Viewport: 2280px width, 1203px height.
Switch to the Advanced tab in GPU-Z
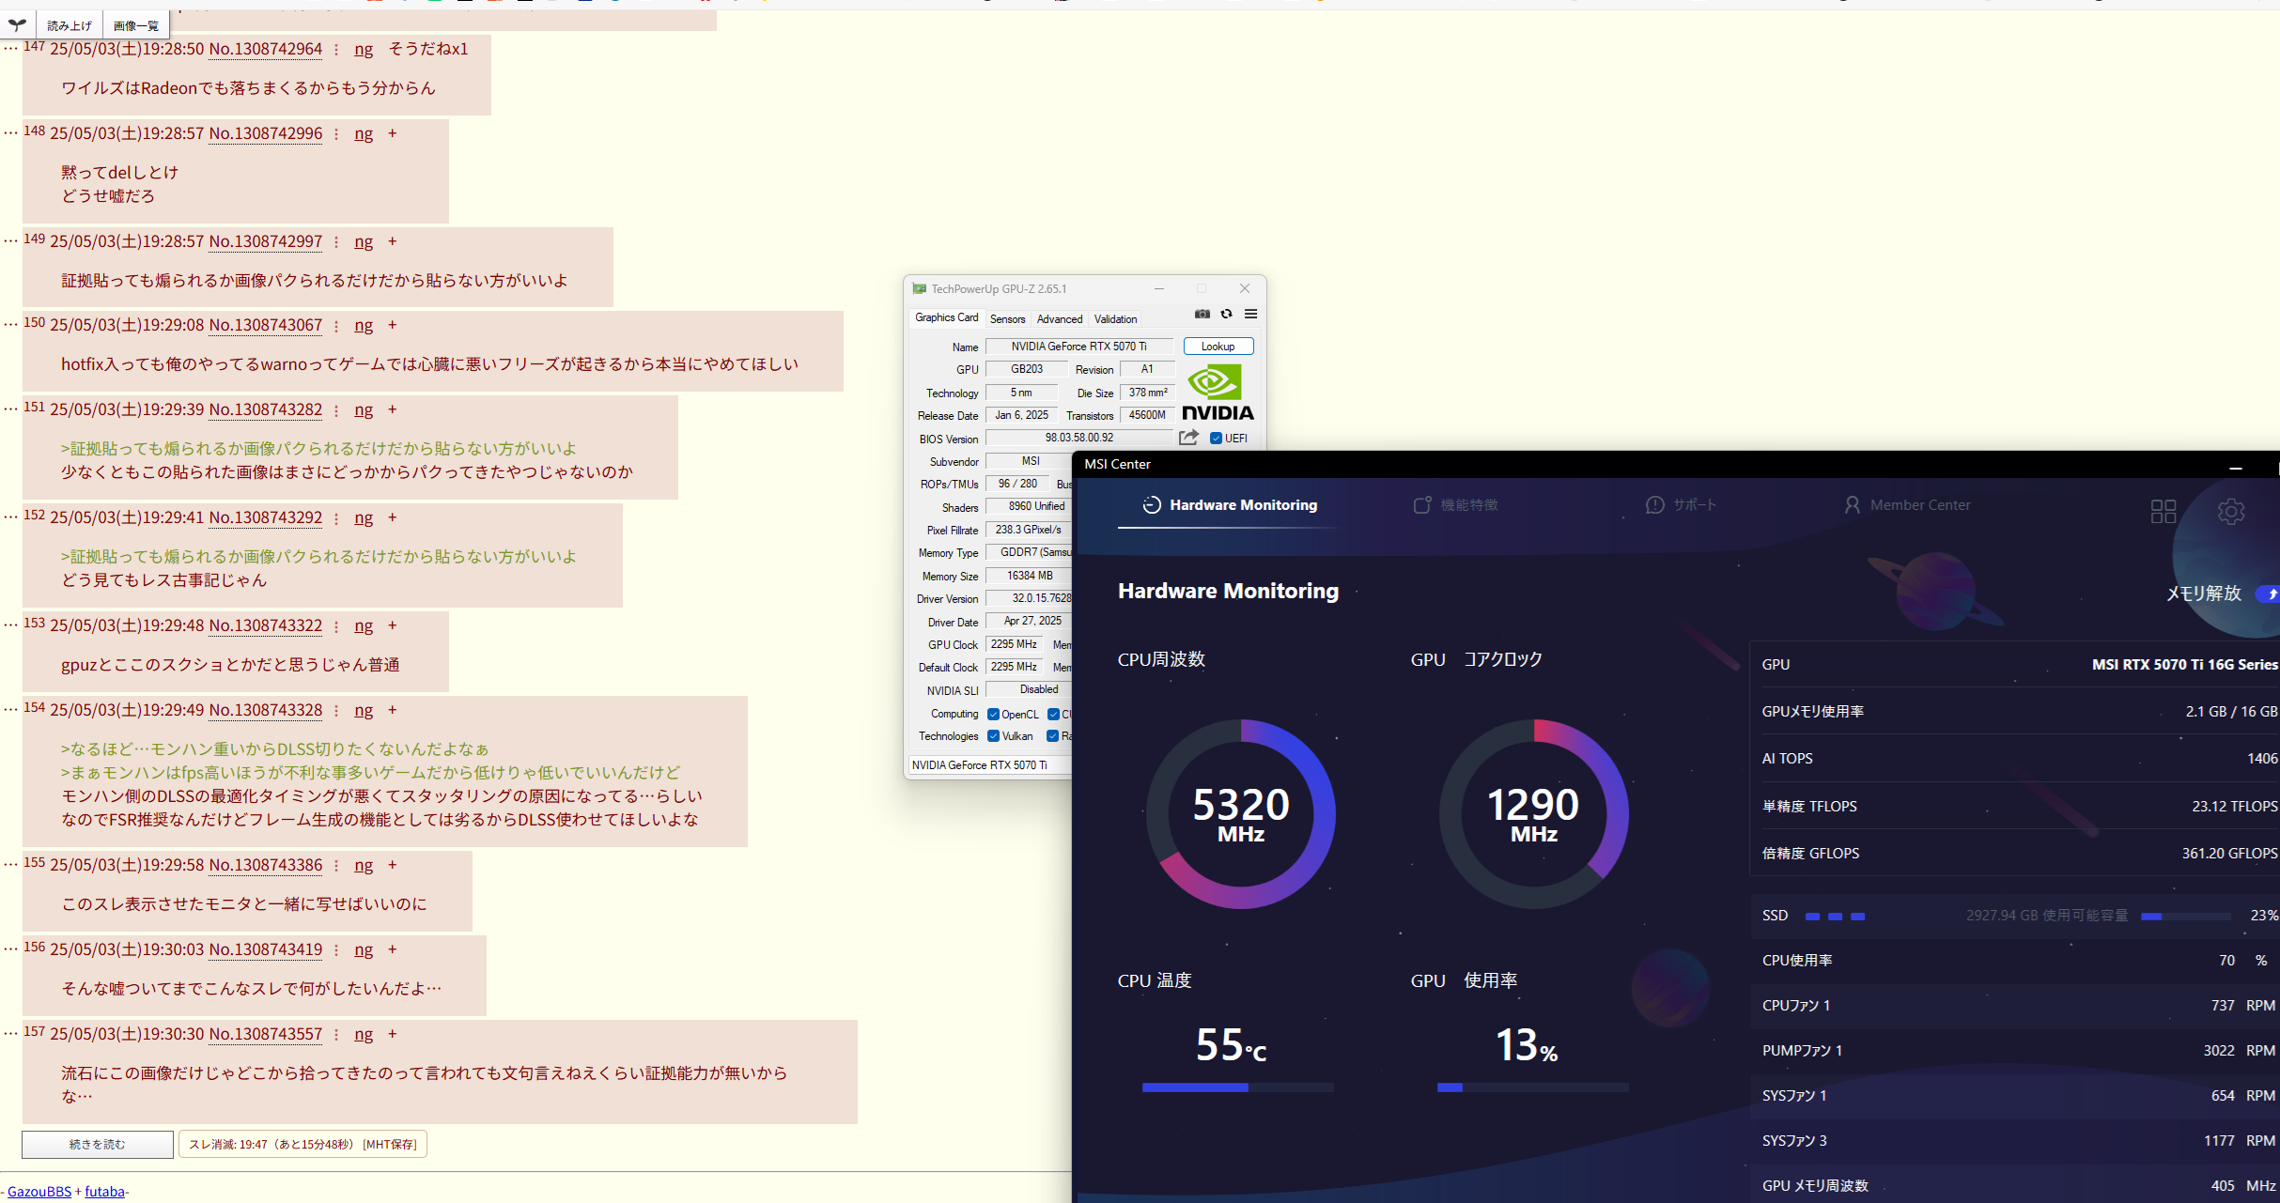click(x=1060, y=319)
